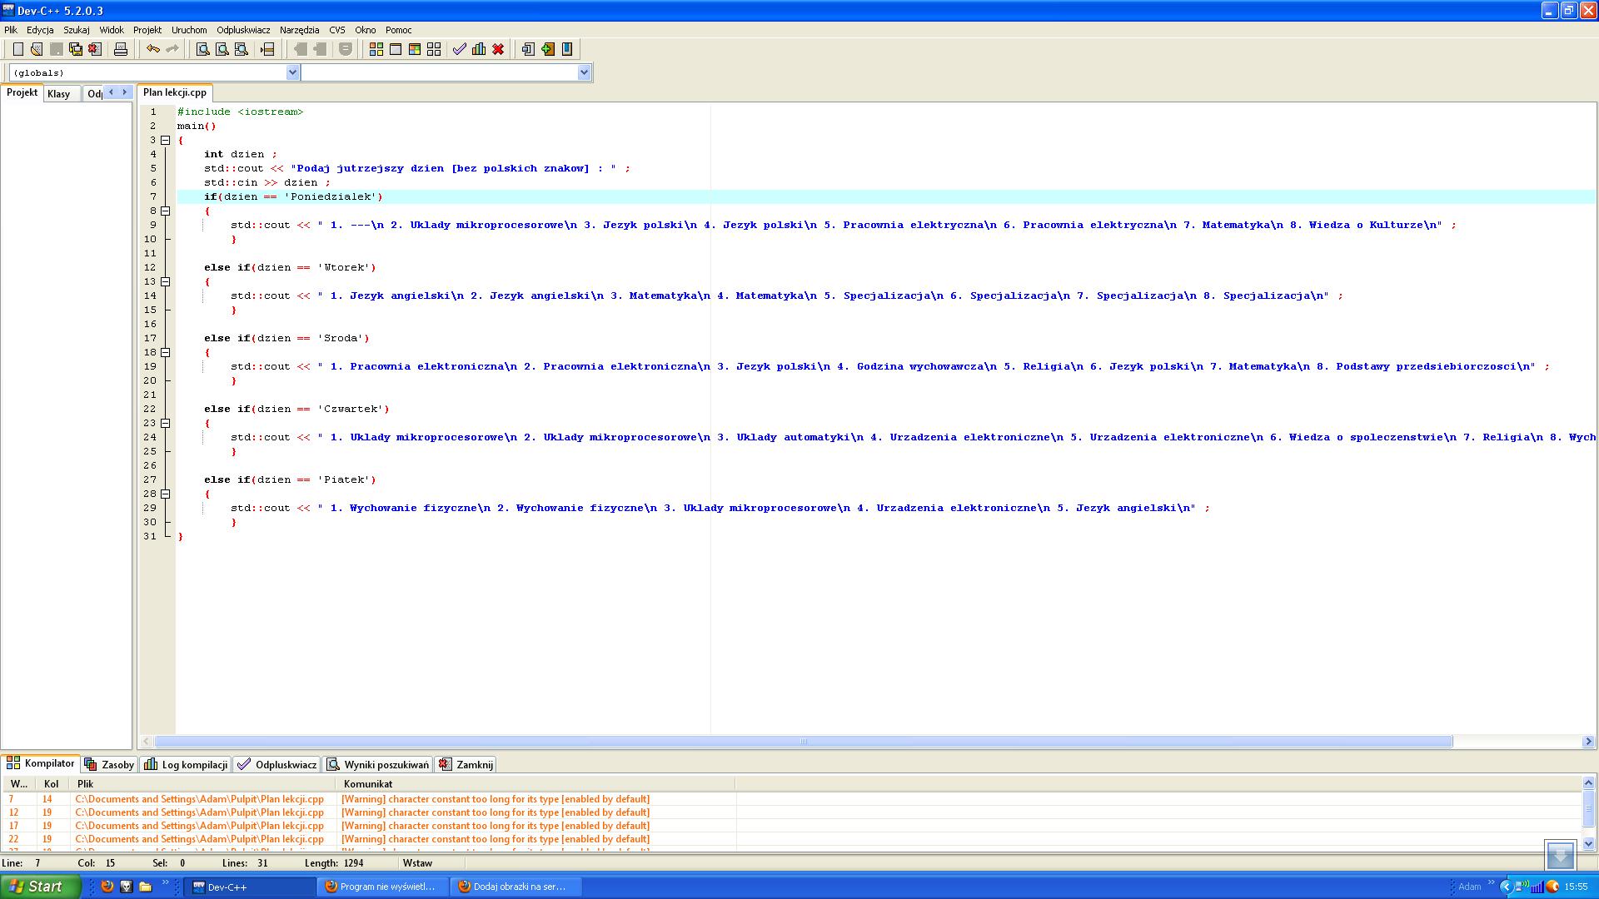Screen dimensions: 1599x899
Task: Switch to the Zasoby bottom tab
Action: (109, 764)
